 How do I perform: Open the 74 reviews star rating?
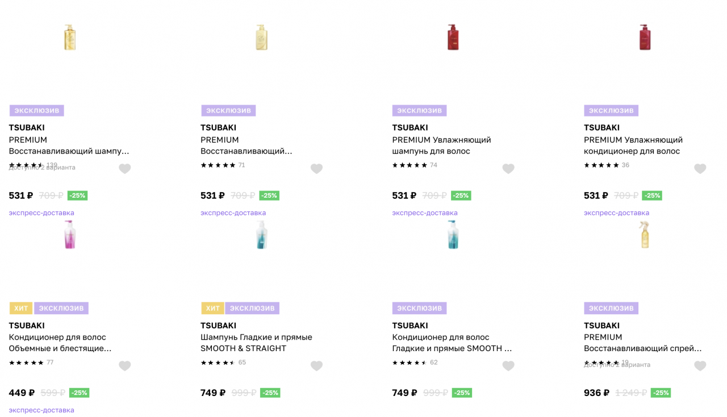[410, 165]
